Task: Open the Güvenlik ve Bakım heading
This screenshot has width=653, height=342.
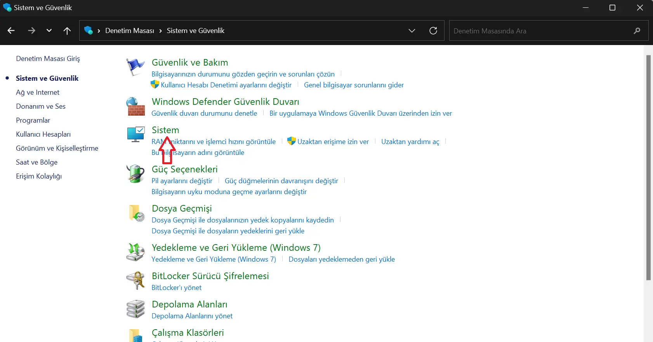Action: click(190, 62)
